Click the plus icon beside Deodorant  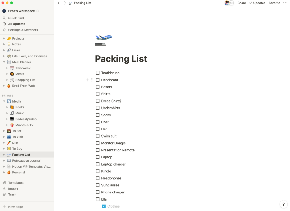(x=88, y=80)
